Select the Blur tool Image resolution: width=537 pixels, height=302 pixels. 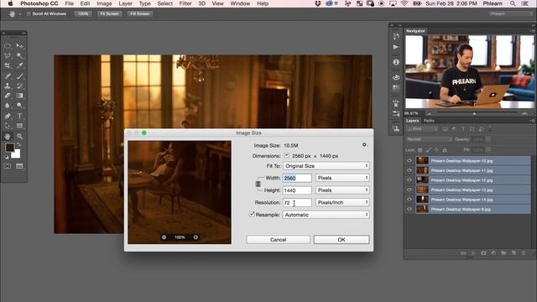(8, 106)
